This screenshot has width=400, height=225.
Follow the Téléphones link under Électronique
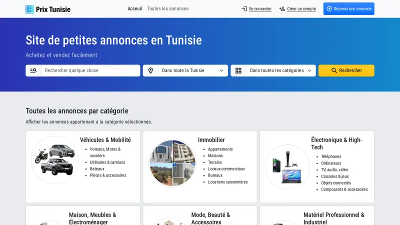[x=331, y=156]
